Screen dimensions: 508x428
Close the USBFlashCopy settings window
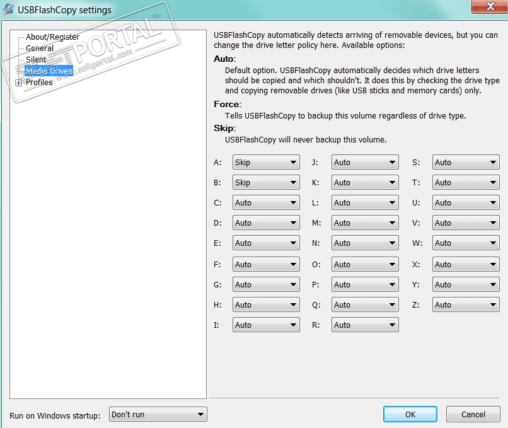[x=490, y=6]
